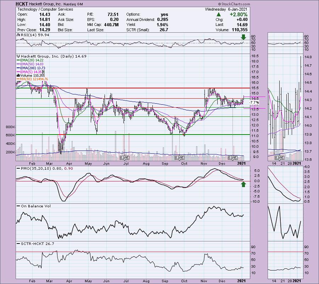This screenshot has width=319, height=284.
Task: Select the Chg value +0.40
Action: click(x=242, y=20)
